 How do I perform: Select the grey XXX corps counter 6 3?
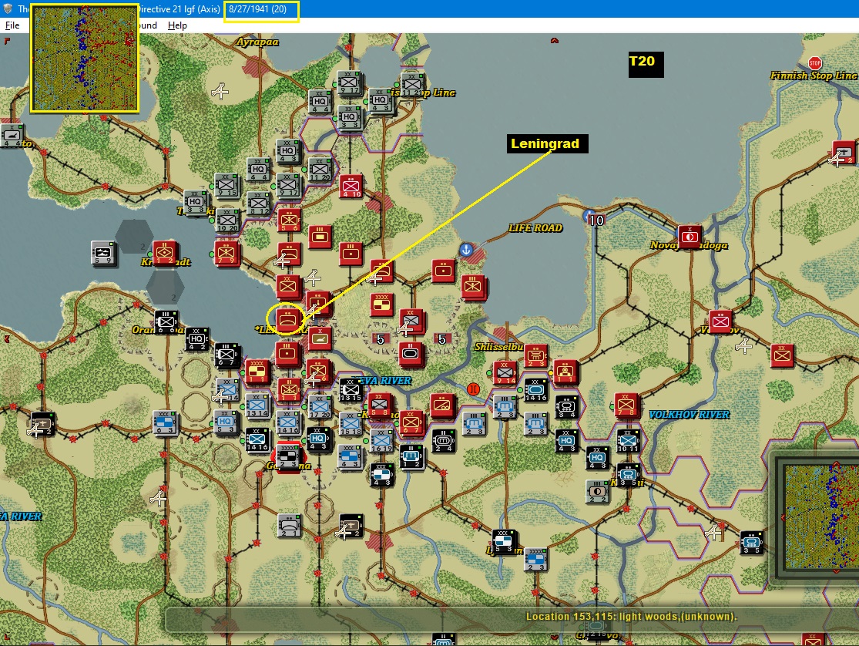tap(164, 422)
